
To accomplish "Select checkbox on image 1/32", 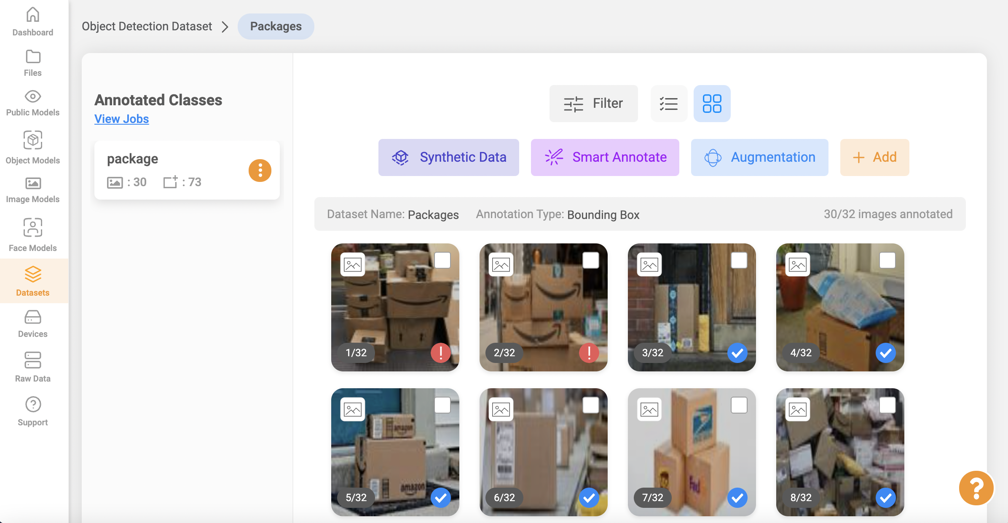I will click(442, 260).
